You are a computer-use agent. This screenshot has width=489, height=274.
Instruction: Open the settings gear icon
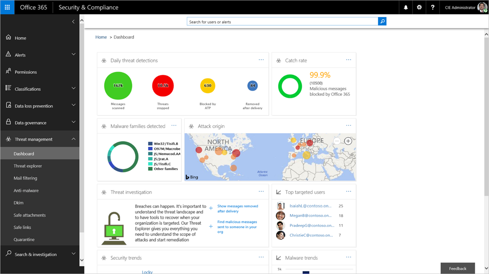[x=419, y=7]
